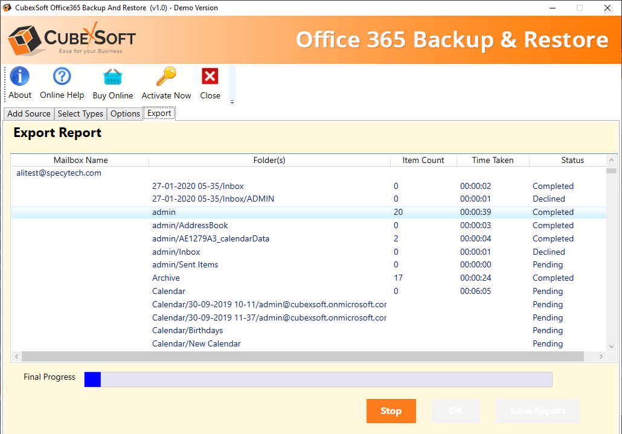
Task: Click Declined status of admin/Inbox
Action: pyautogui.click(x=548, y=252)
